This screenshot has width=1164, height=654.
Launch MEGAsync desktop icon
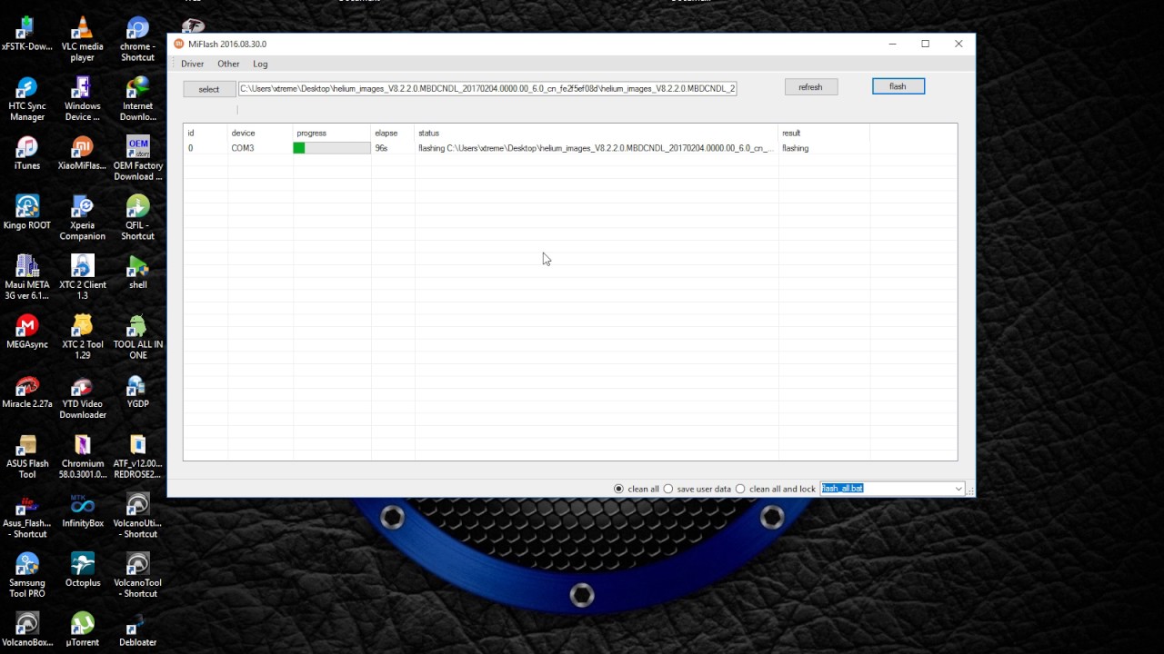click(x=27, y=332)
